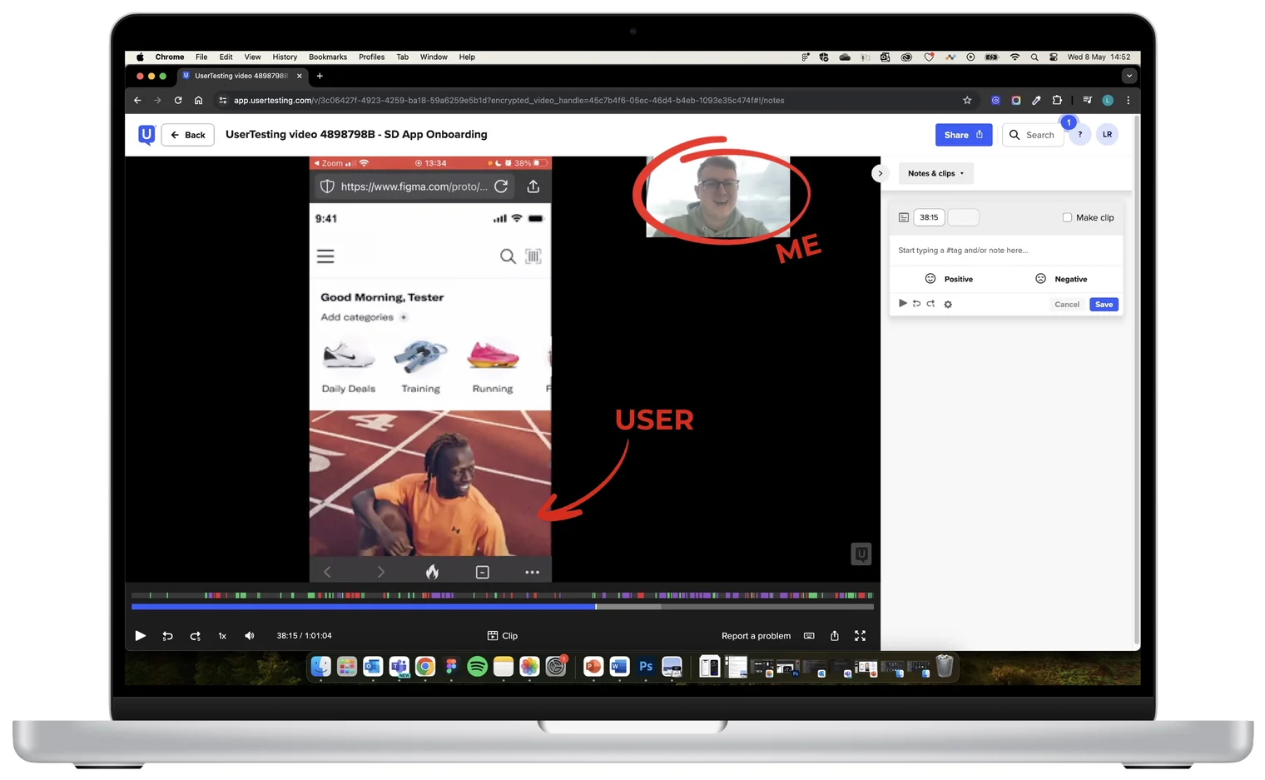This screenshot has width=1265, height=780.
Task: Save the note
Action: coord(1104,305)
